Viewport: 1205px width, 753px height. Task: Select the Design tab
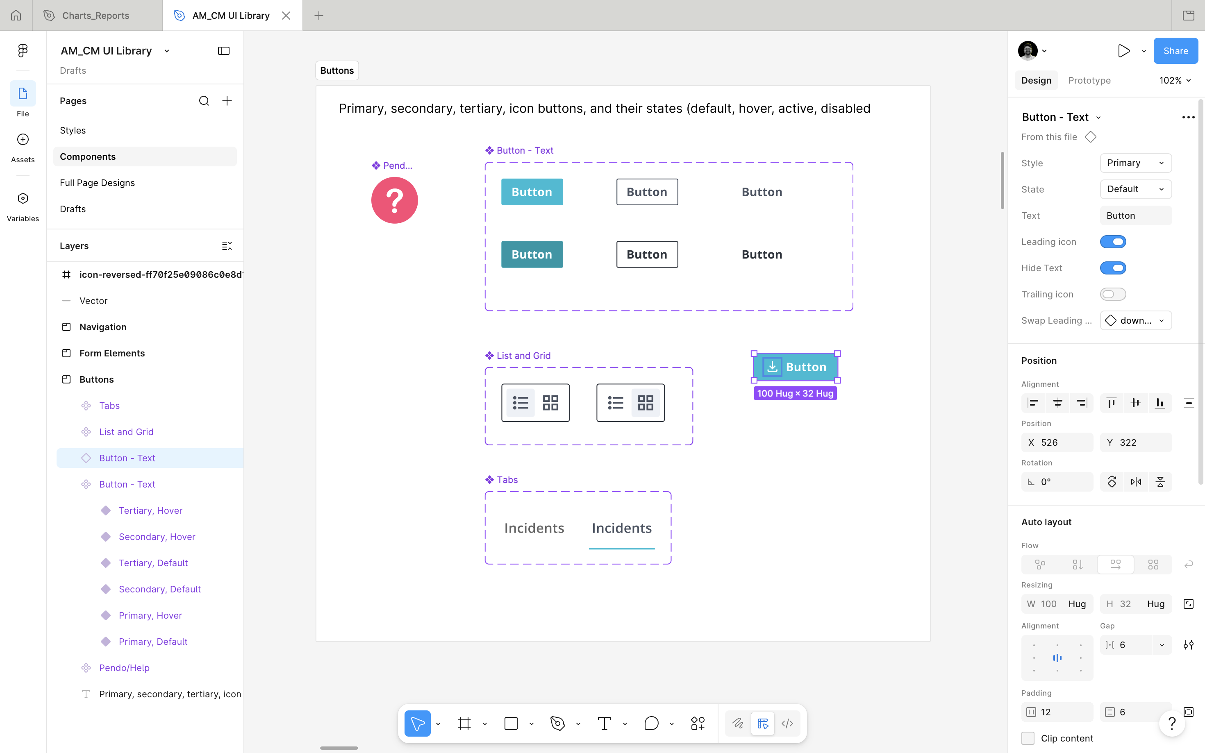click(x=1036, y=80)
